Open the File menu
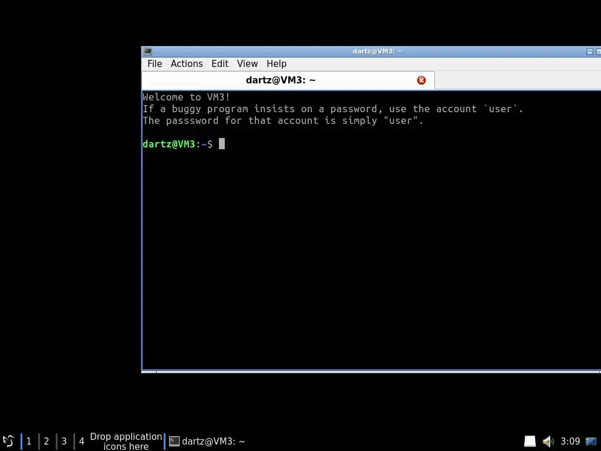The image size is (601, 451). point(154,63)
